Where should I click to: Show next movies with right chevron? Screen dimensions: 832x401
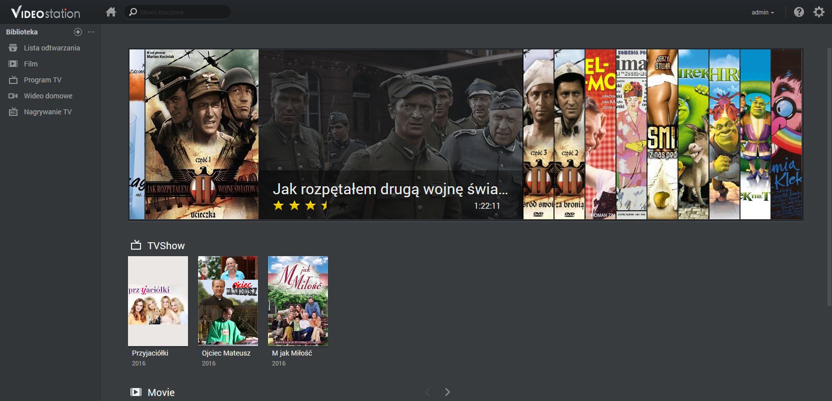[447, 392]
